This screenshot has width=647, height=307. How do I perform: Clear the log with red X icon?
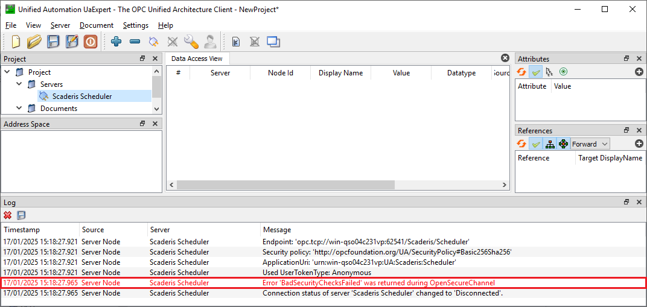pyautogui.click(x=8, y=215)
